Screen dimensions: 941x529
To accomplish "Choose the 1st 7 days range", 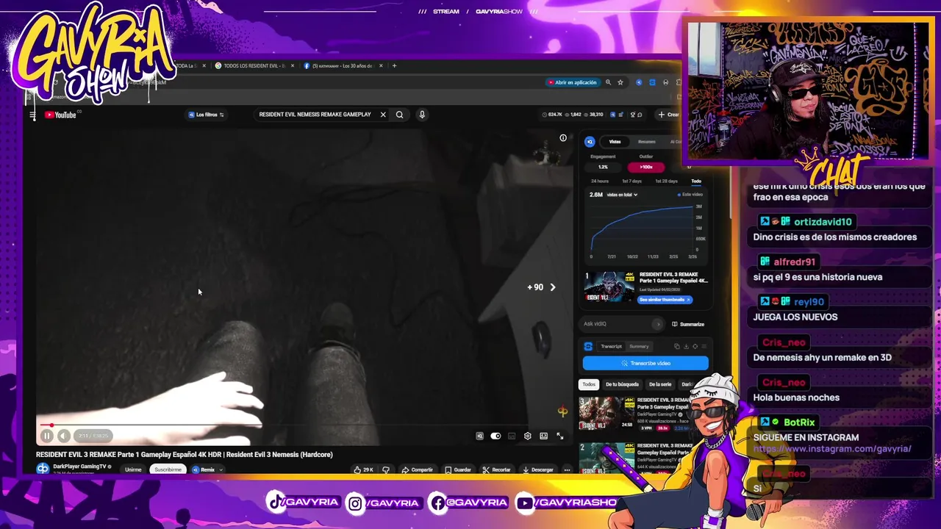I will [631, 181].
